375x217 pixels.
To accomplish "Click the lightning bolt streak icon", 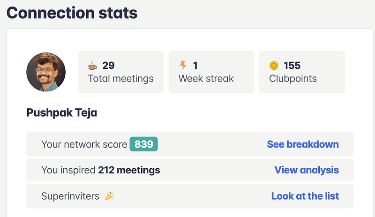I will click(x=183, y=65).
